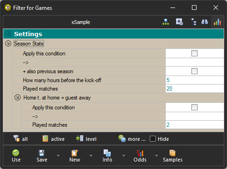The height and width of the screenshot is (169, 227).
Task: Create a New filter
Action: (x=74, y=156)
